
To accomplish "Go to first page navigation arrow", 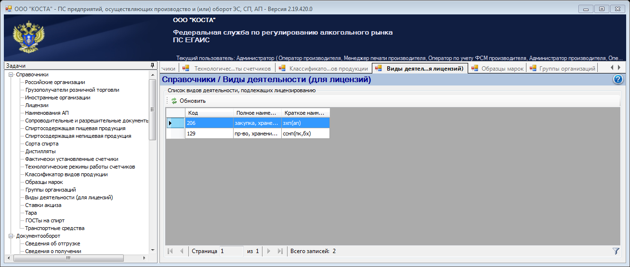I will (170, 251).
